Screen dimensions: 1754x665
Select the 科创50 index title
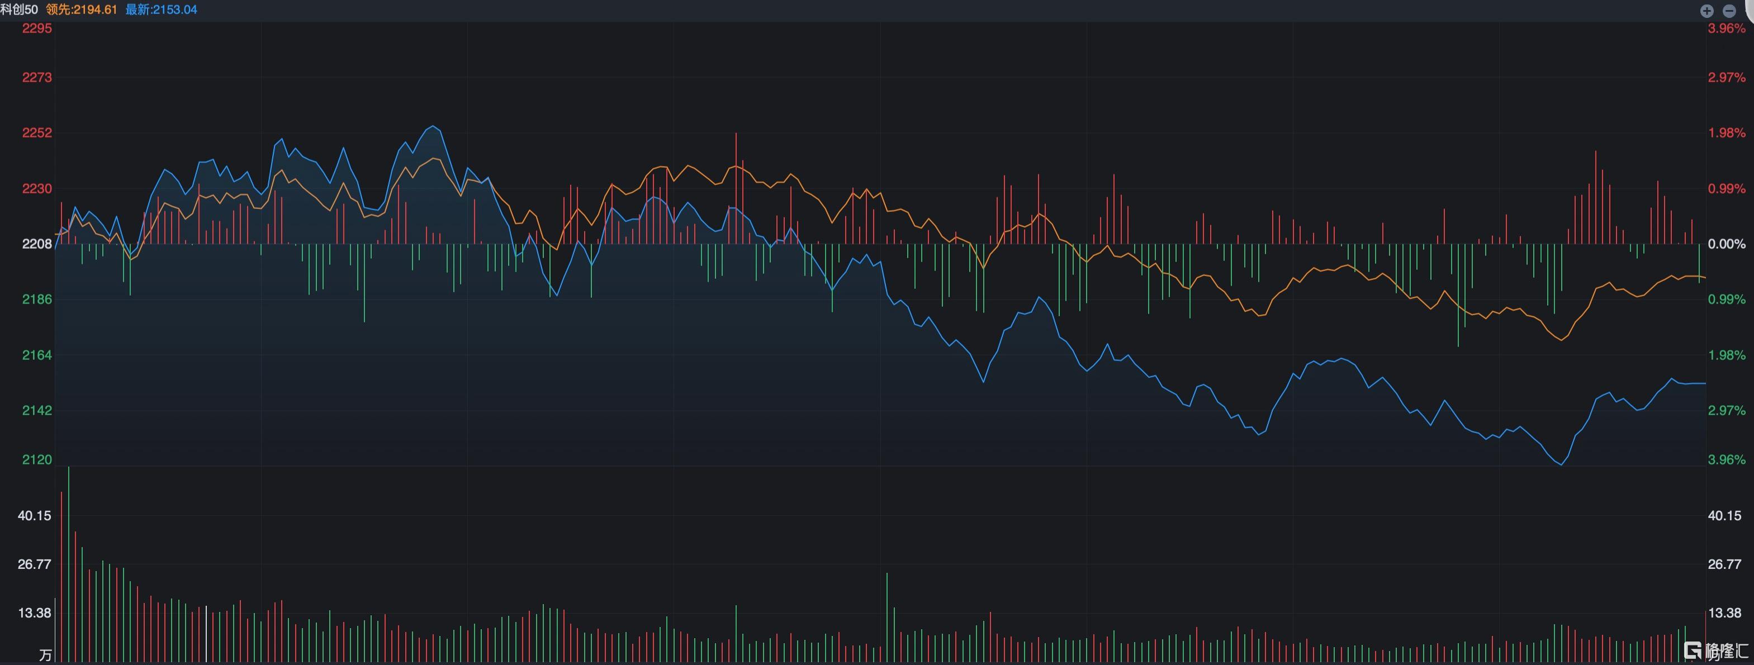19,9
